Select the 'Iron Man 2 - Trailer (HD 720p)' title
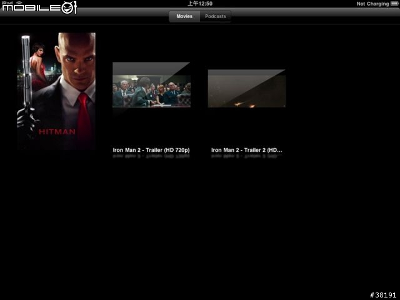The height and width of the screenshot is (300, 400). pyautogui.click(x=151, y=150)
